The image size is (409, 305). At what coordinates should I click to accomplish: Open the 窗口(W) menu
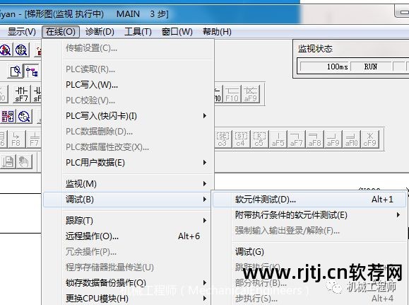(x=177, y=32)
